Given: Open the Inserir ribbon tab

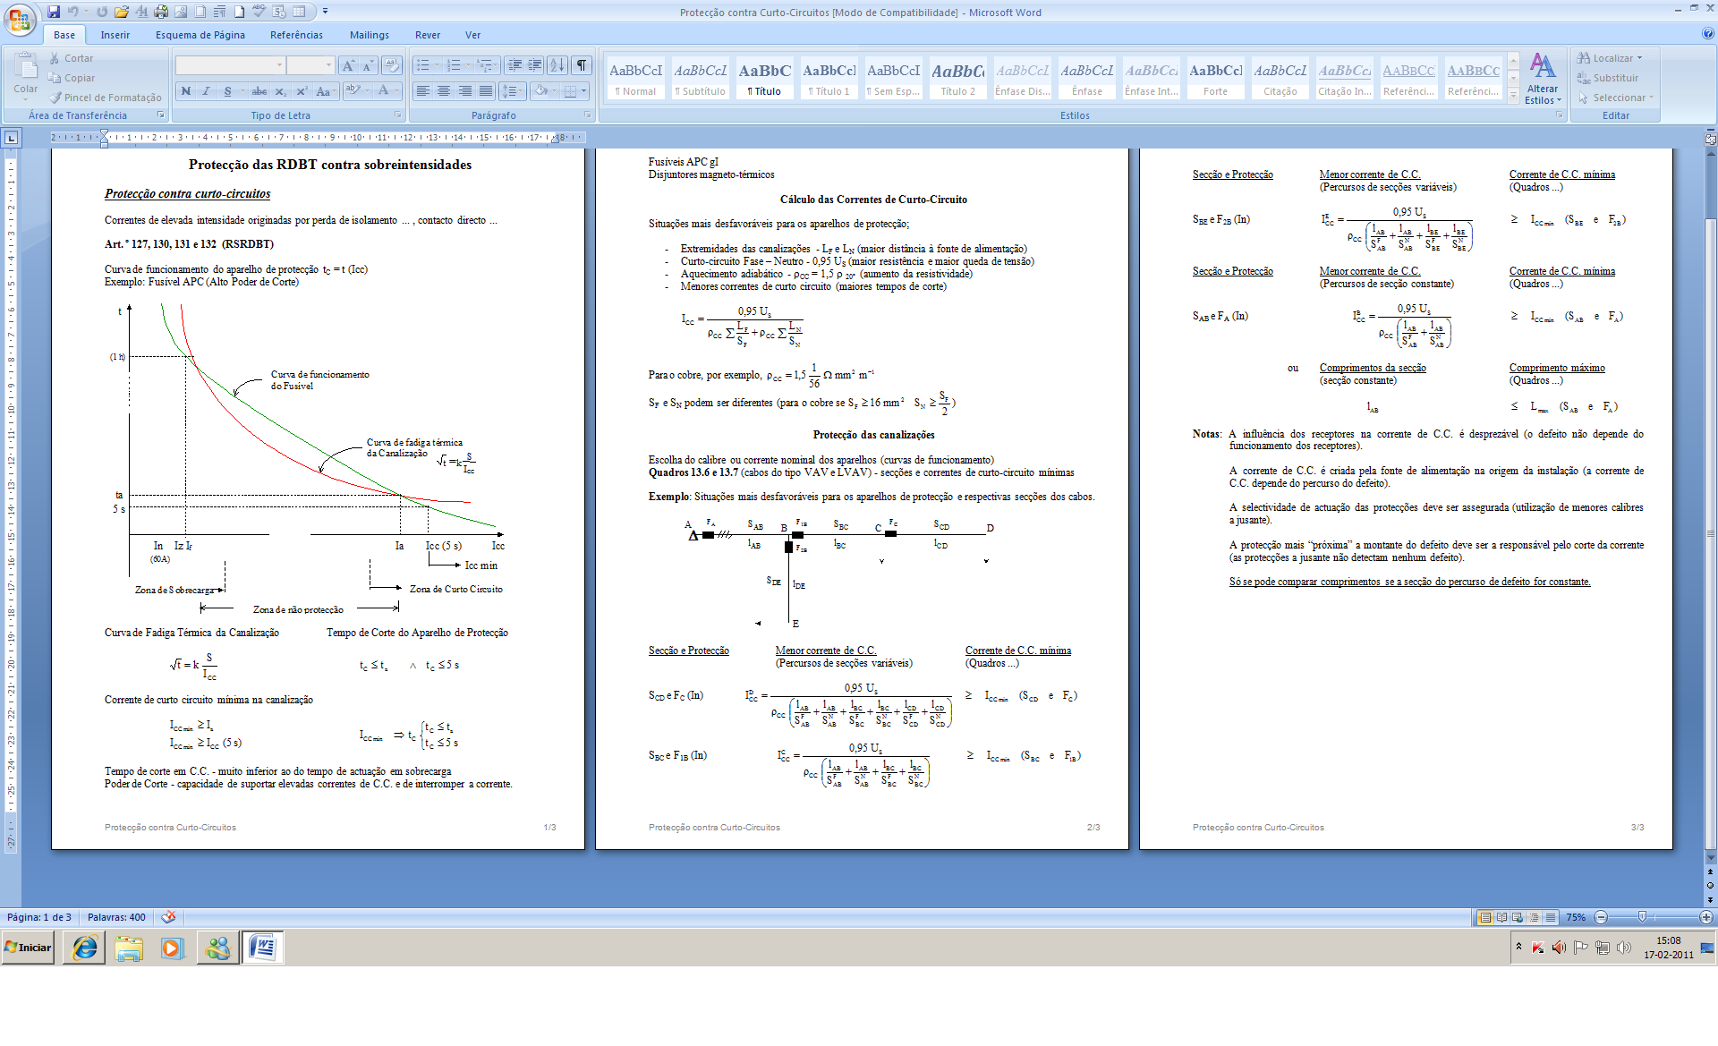Looking at the screenshot, I should (115, 35).
